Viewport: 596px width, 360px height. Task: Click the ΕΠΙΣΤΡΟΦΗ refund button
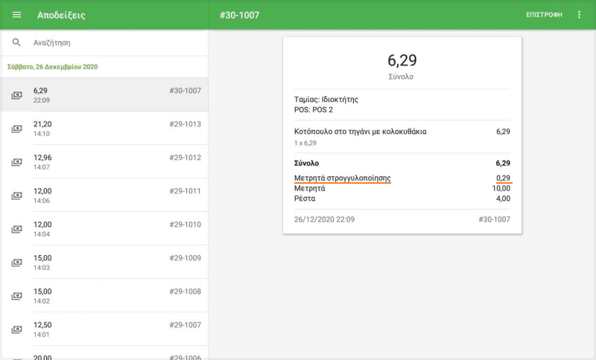[544, 15]
